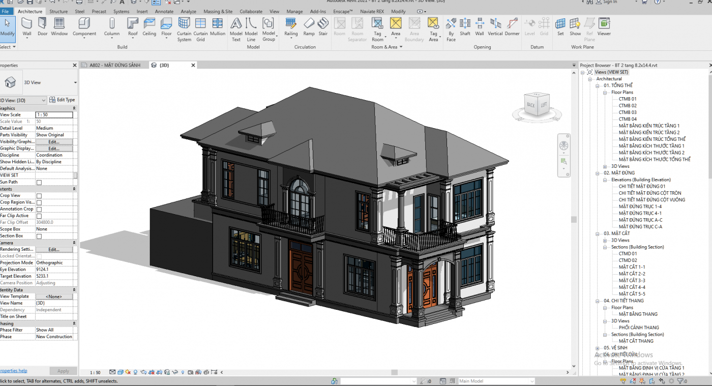The width and height of the screenshot is (712, 386).
Task: Enable the Crop View checkbox
Action: point(39,196)
